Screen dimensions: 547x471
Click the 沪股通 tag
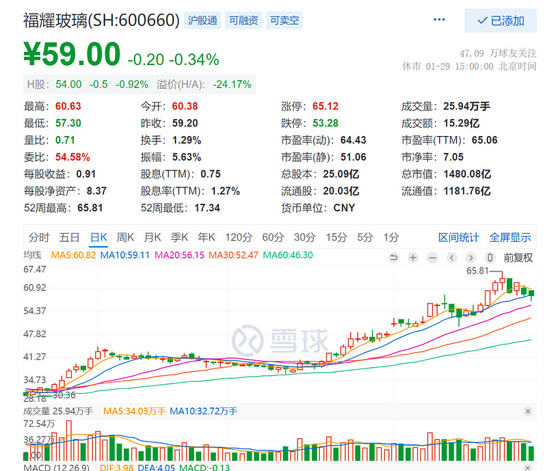(202, 21)
